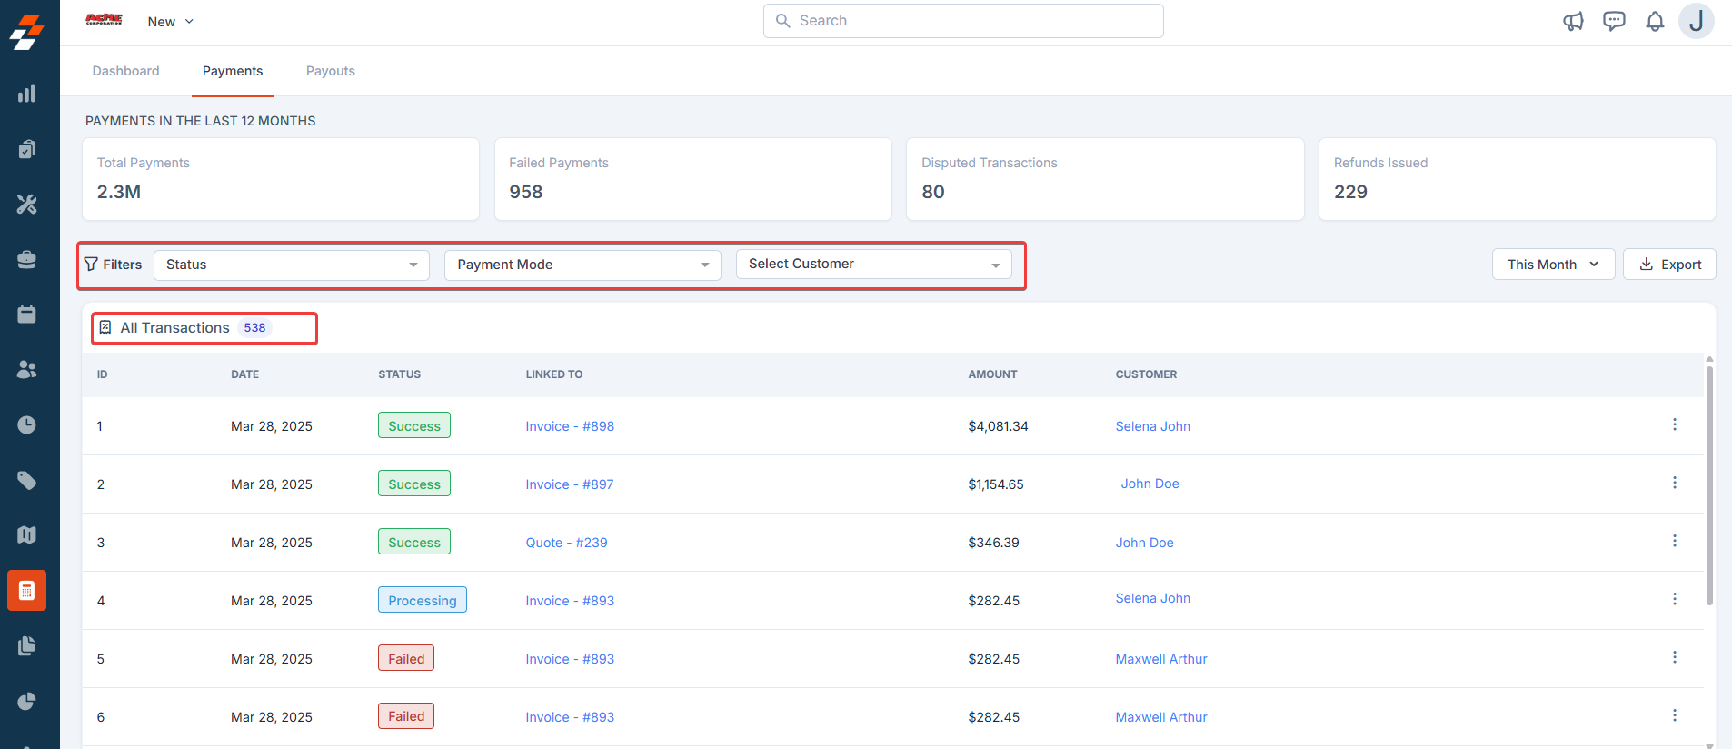Open Invoice - #893 link in row 4
The image size is (1732, 749).
pyautogui.click(x=570, y=601)
